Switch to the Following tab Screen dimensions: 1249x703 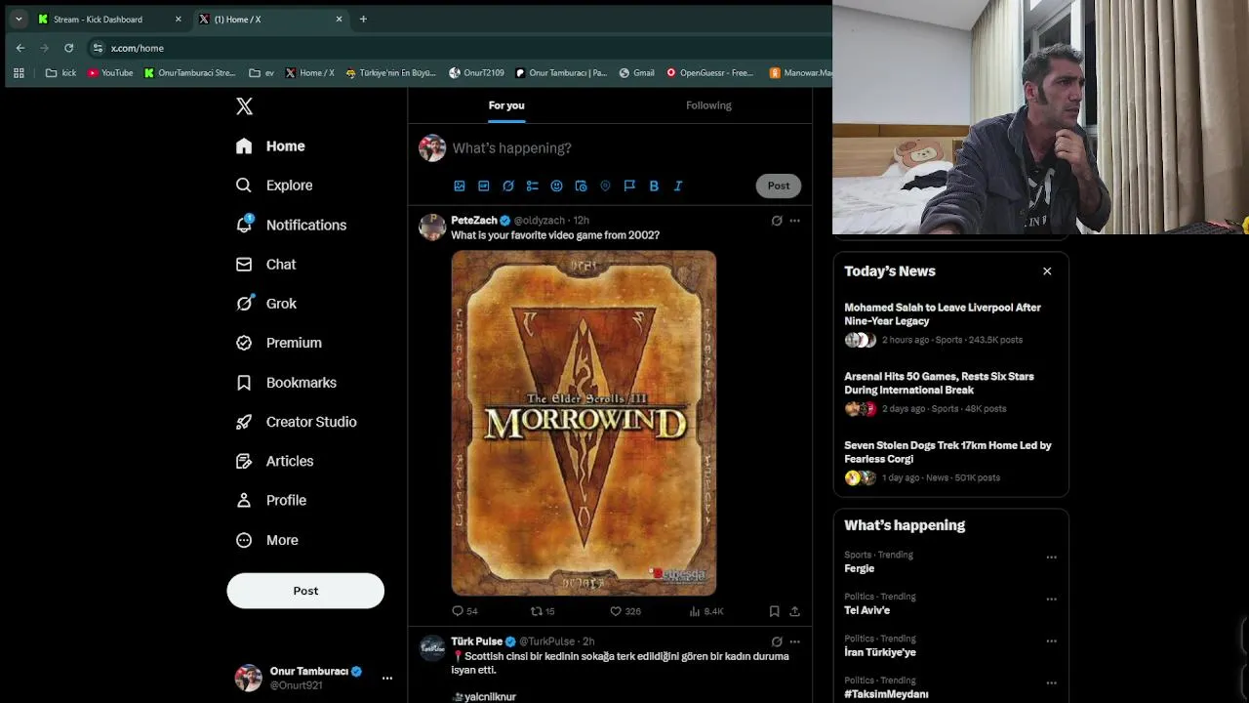[x=708, y=105]
